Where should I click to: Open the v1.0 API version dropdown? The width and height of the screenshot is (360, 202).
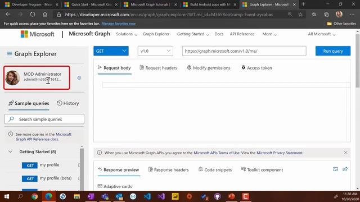coord(155,51)
